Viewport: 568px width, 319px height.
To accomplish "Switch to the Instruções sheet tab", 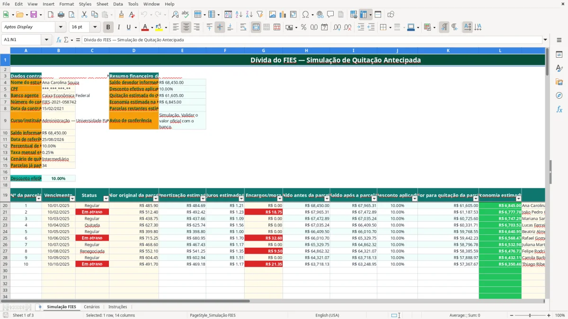I will click(118, 307).
